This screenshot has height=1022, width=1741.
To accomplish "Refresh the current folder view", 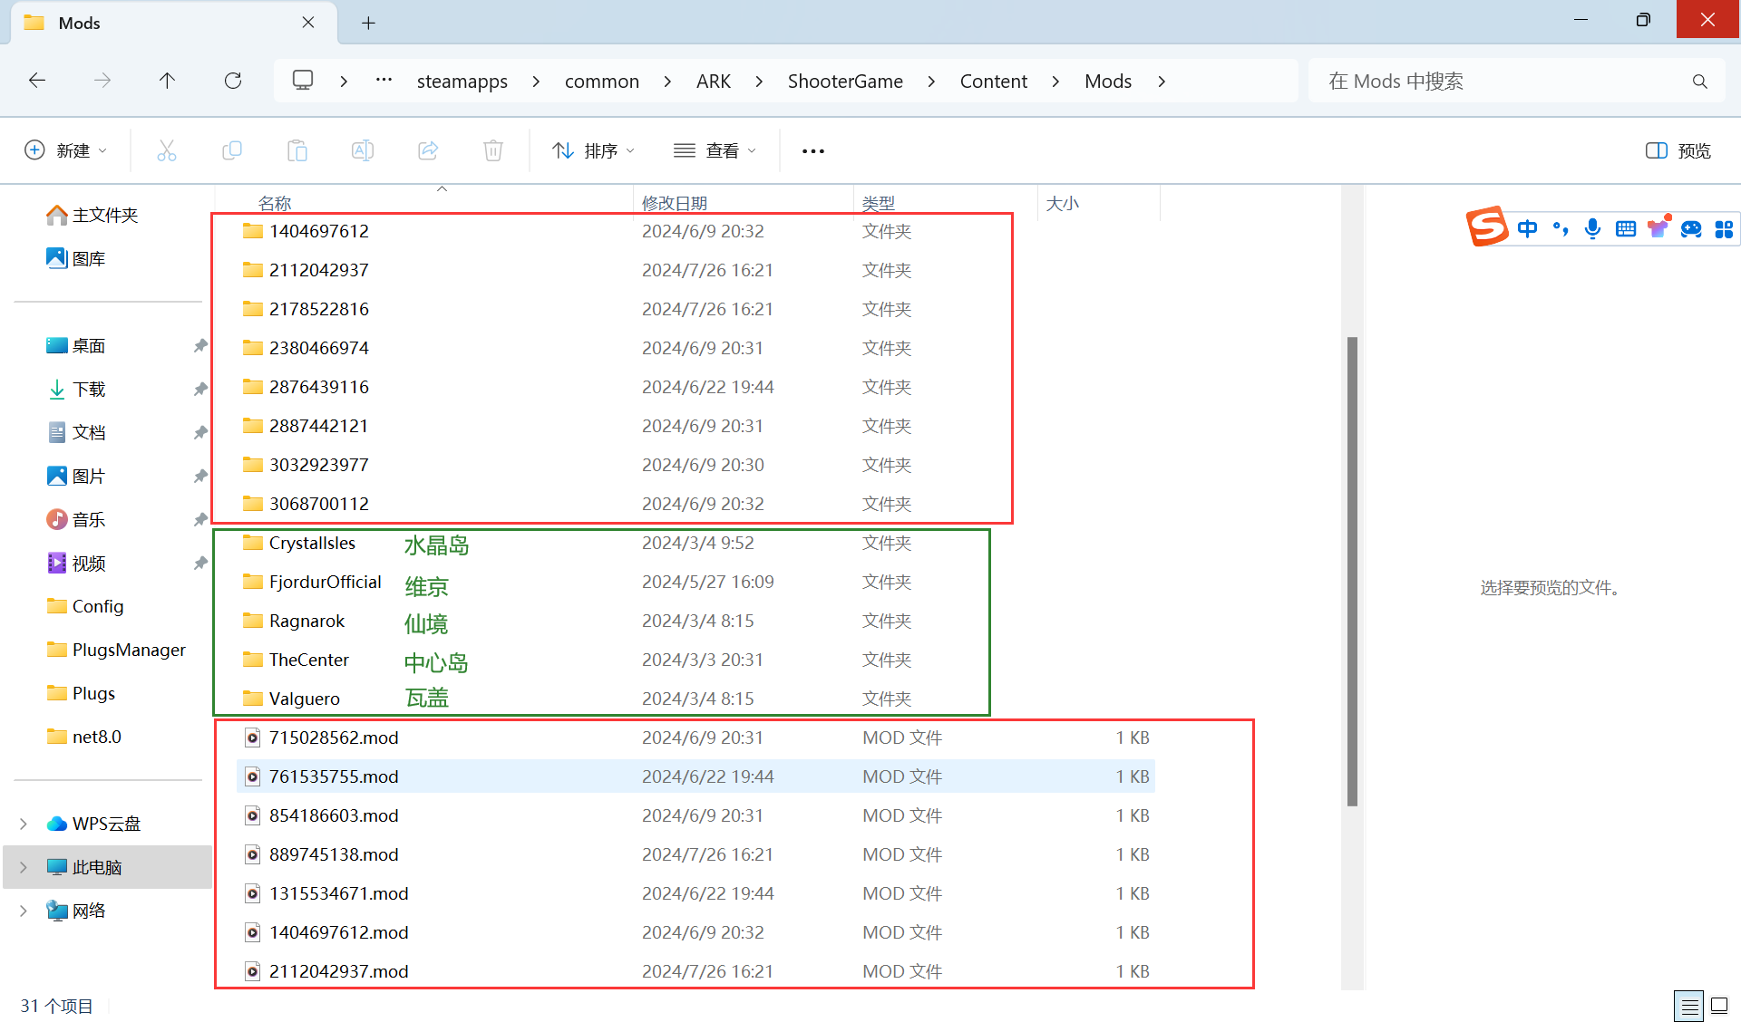I will pos(233,81).
